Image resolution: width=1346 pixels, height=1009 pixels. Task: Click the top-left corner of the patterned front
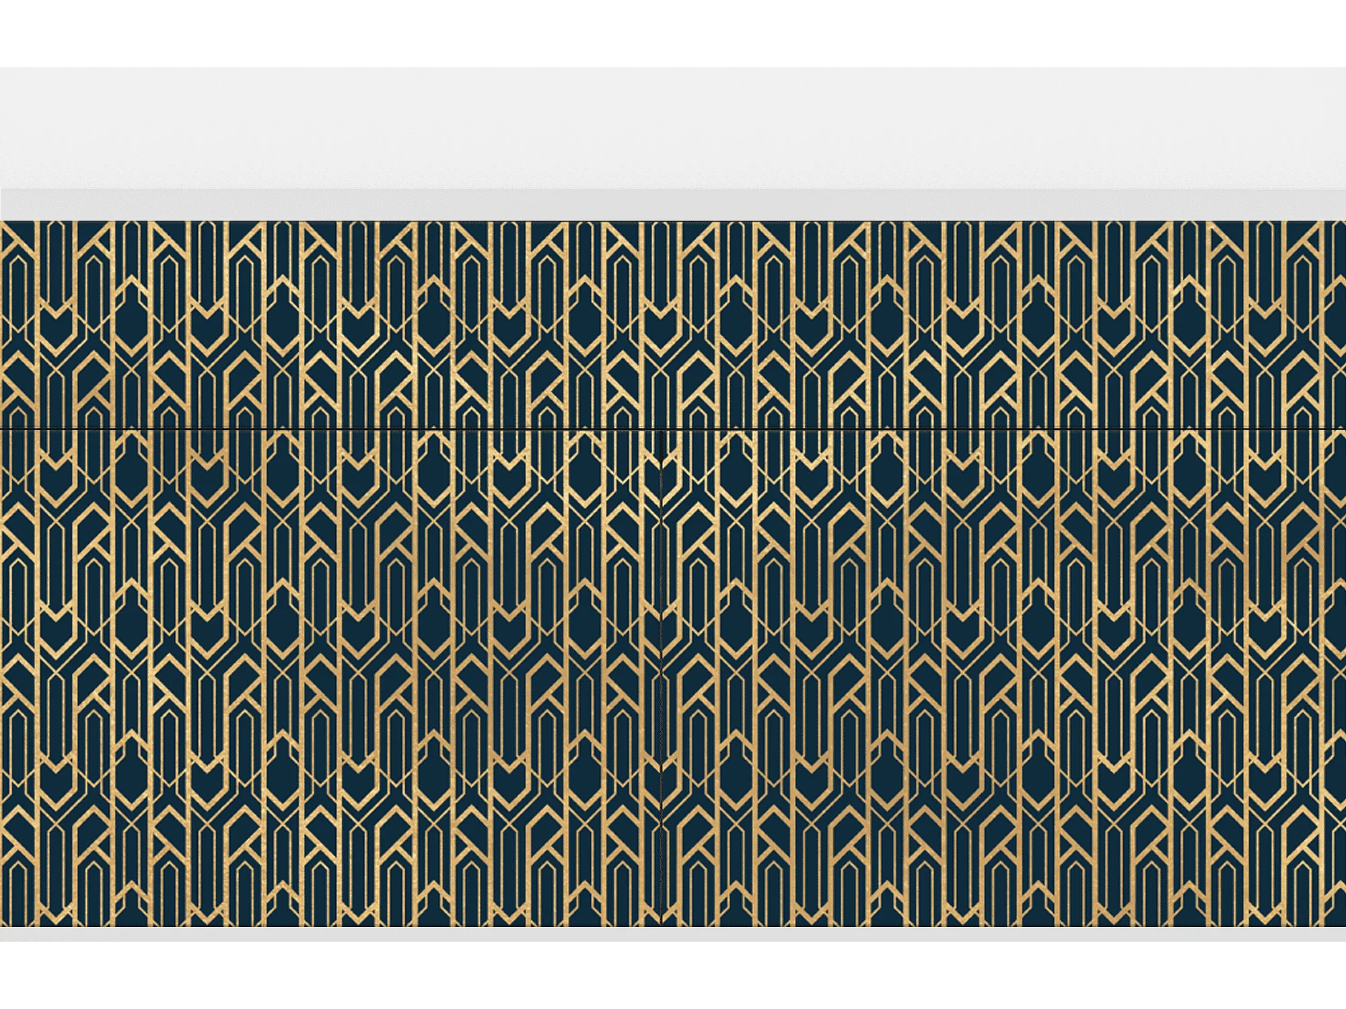click(x=3, y=223)
